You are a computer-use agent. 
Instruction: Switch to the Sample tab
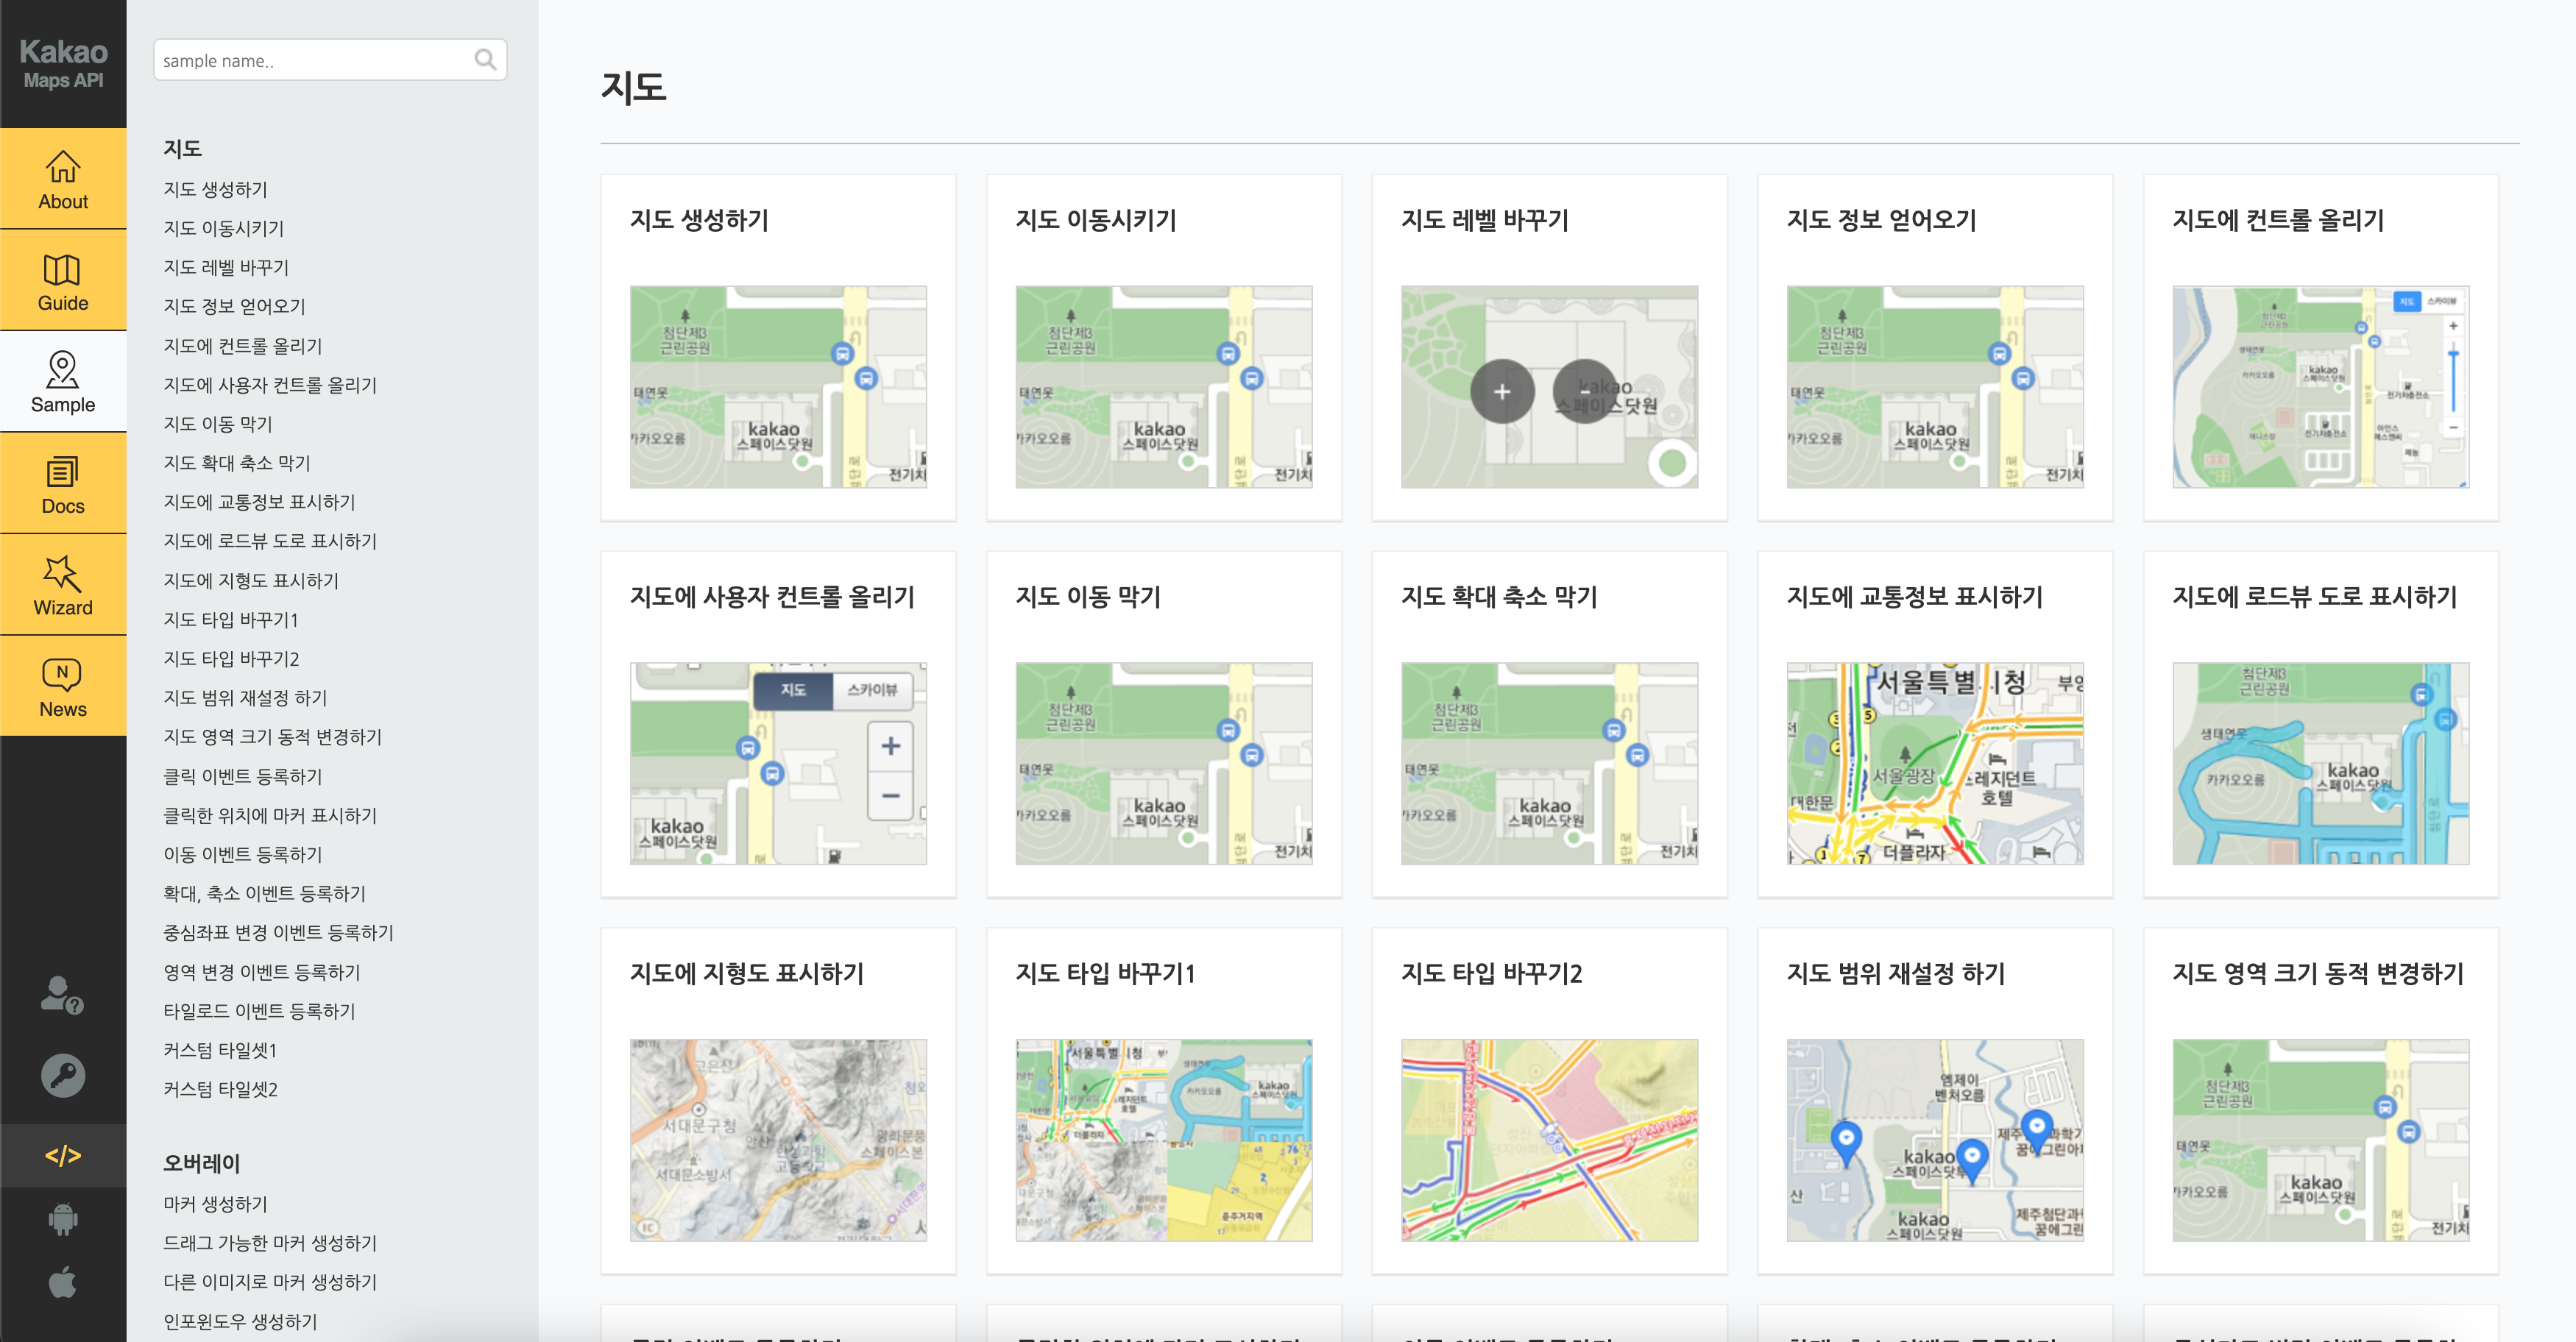click(62, 381)
